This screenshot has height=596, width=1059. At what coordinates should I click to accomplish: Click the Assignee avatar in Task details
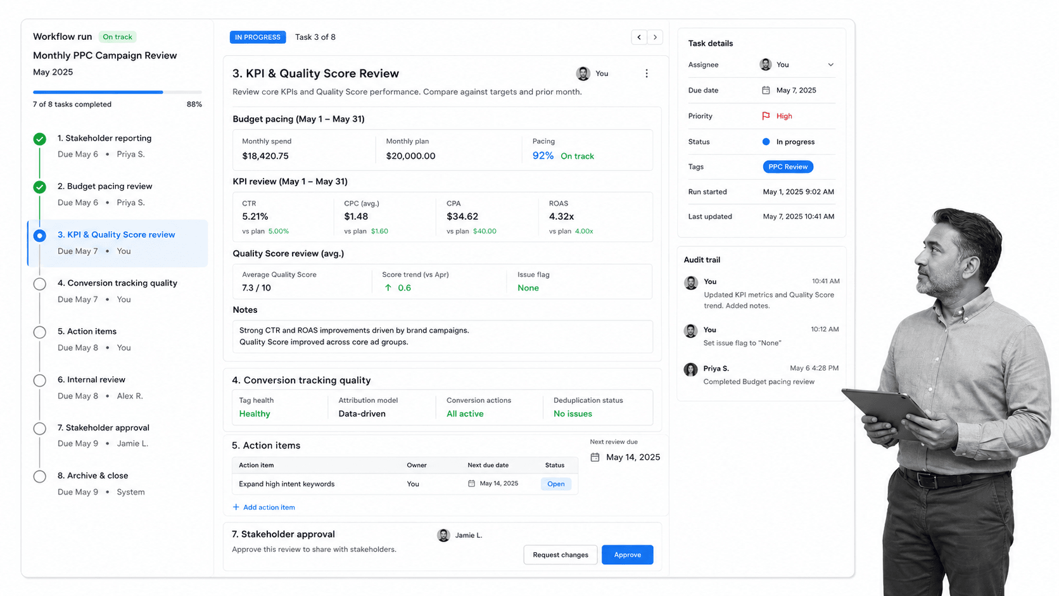tap(766, 65)
